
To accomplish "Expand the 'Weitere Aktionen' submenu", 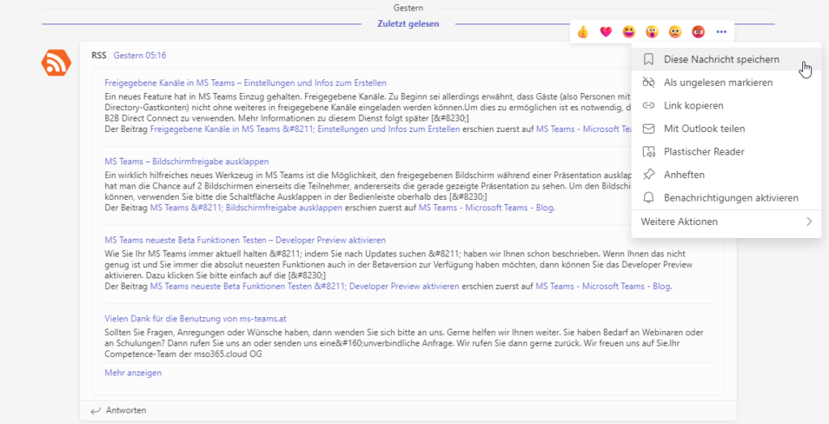I will click(x=726, y=222).
